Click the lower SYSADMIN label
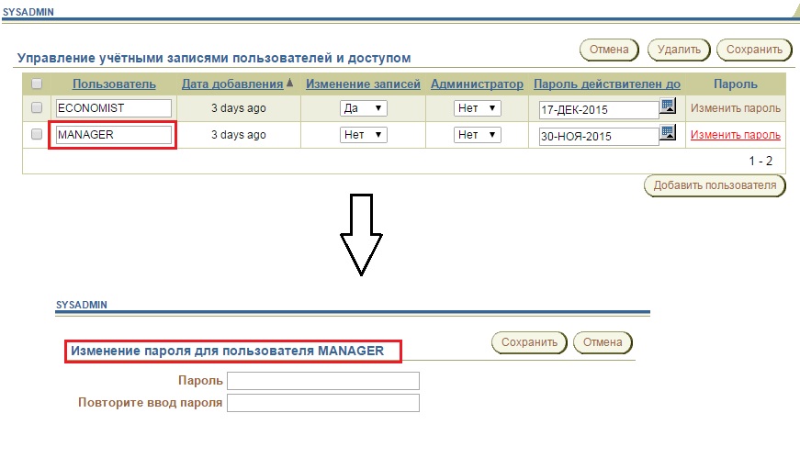 pyautogui.click(x=81, y=305)
